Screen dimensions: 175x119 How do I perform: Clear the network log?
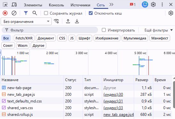pos(14,13)
